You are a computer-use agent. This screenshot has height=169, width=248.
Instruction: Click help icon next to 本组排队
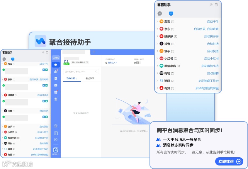pos(114,59)
